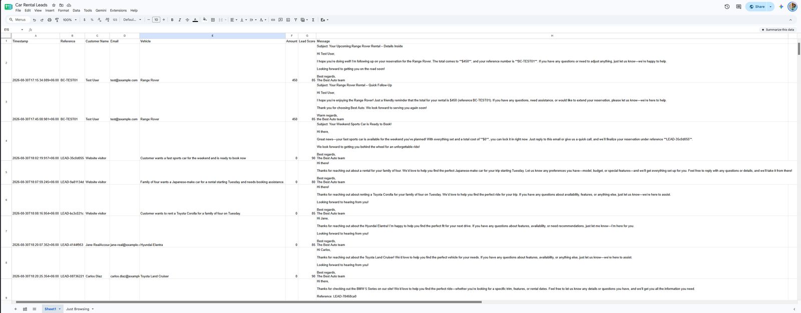
Task: Open the fill color picker
Action: [204, 20]
